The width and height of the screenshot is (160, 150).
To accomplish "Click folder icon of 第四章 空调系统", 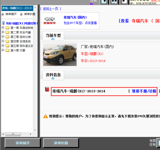I will pos(7,41).
